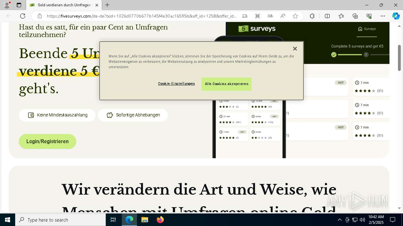
Task: Open browser Extensions icon
Action: (x=312, y=16)
